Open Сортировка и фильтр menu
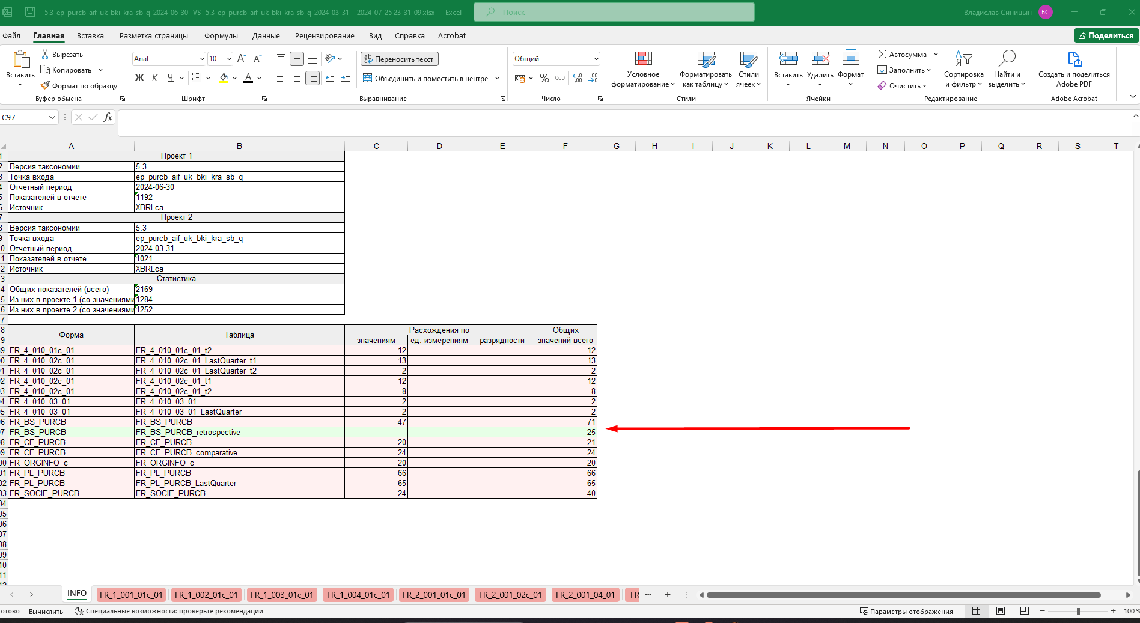Screen dimensions: 1140x623 tap(963, 69)
